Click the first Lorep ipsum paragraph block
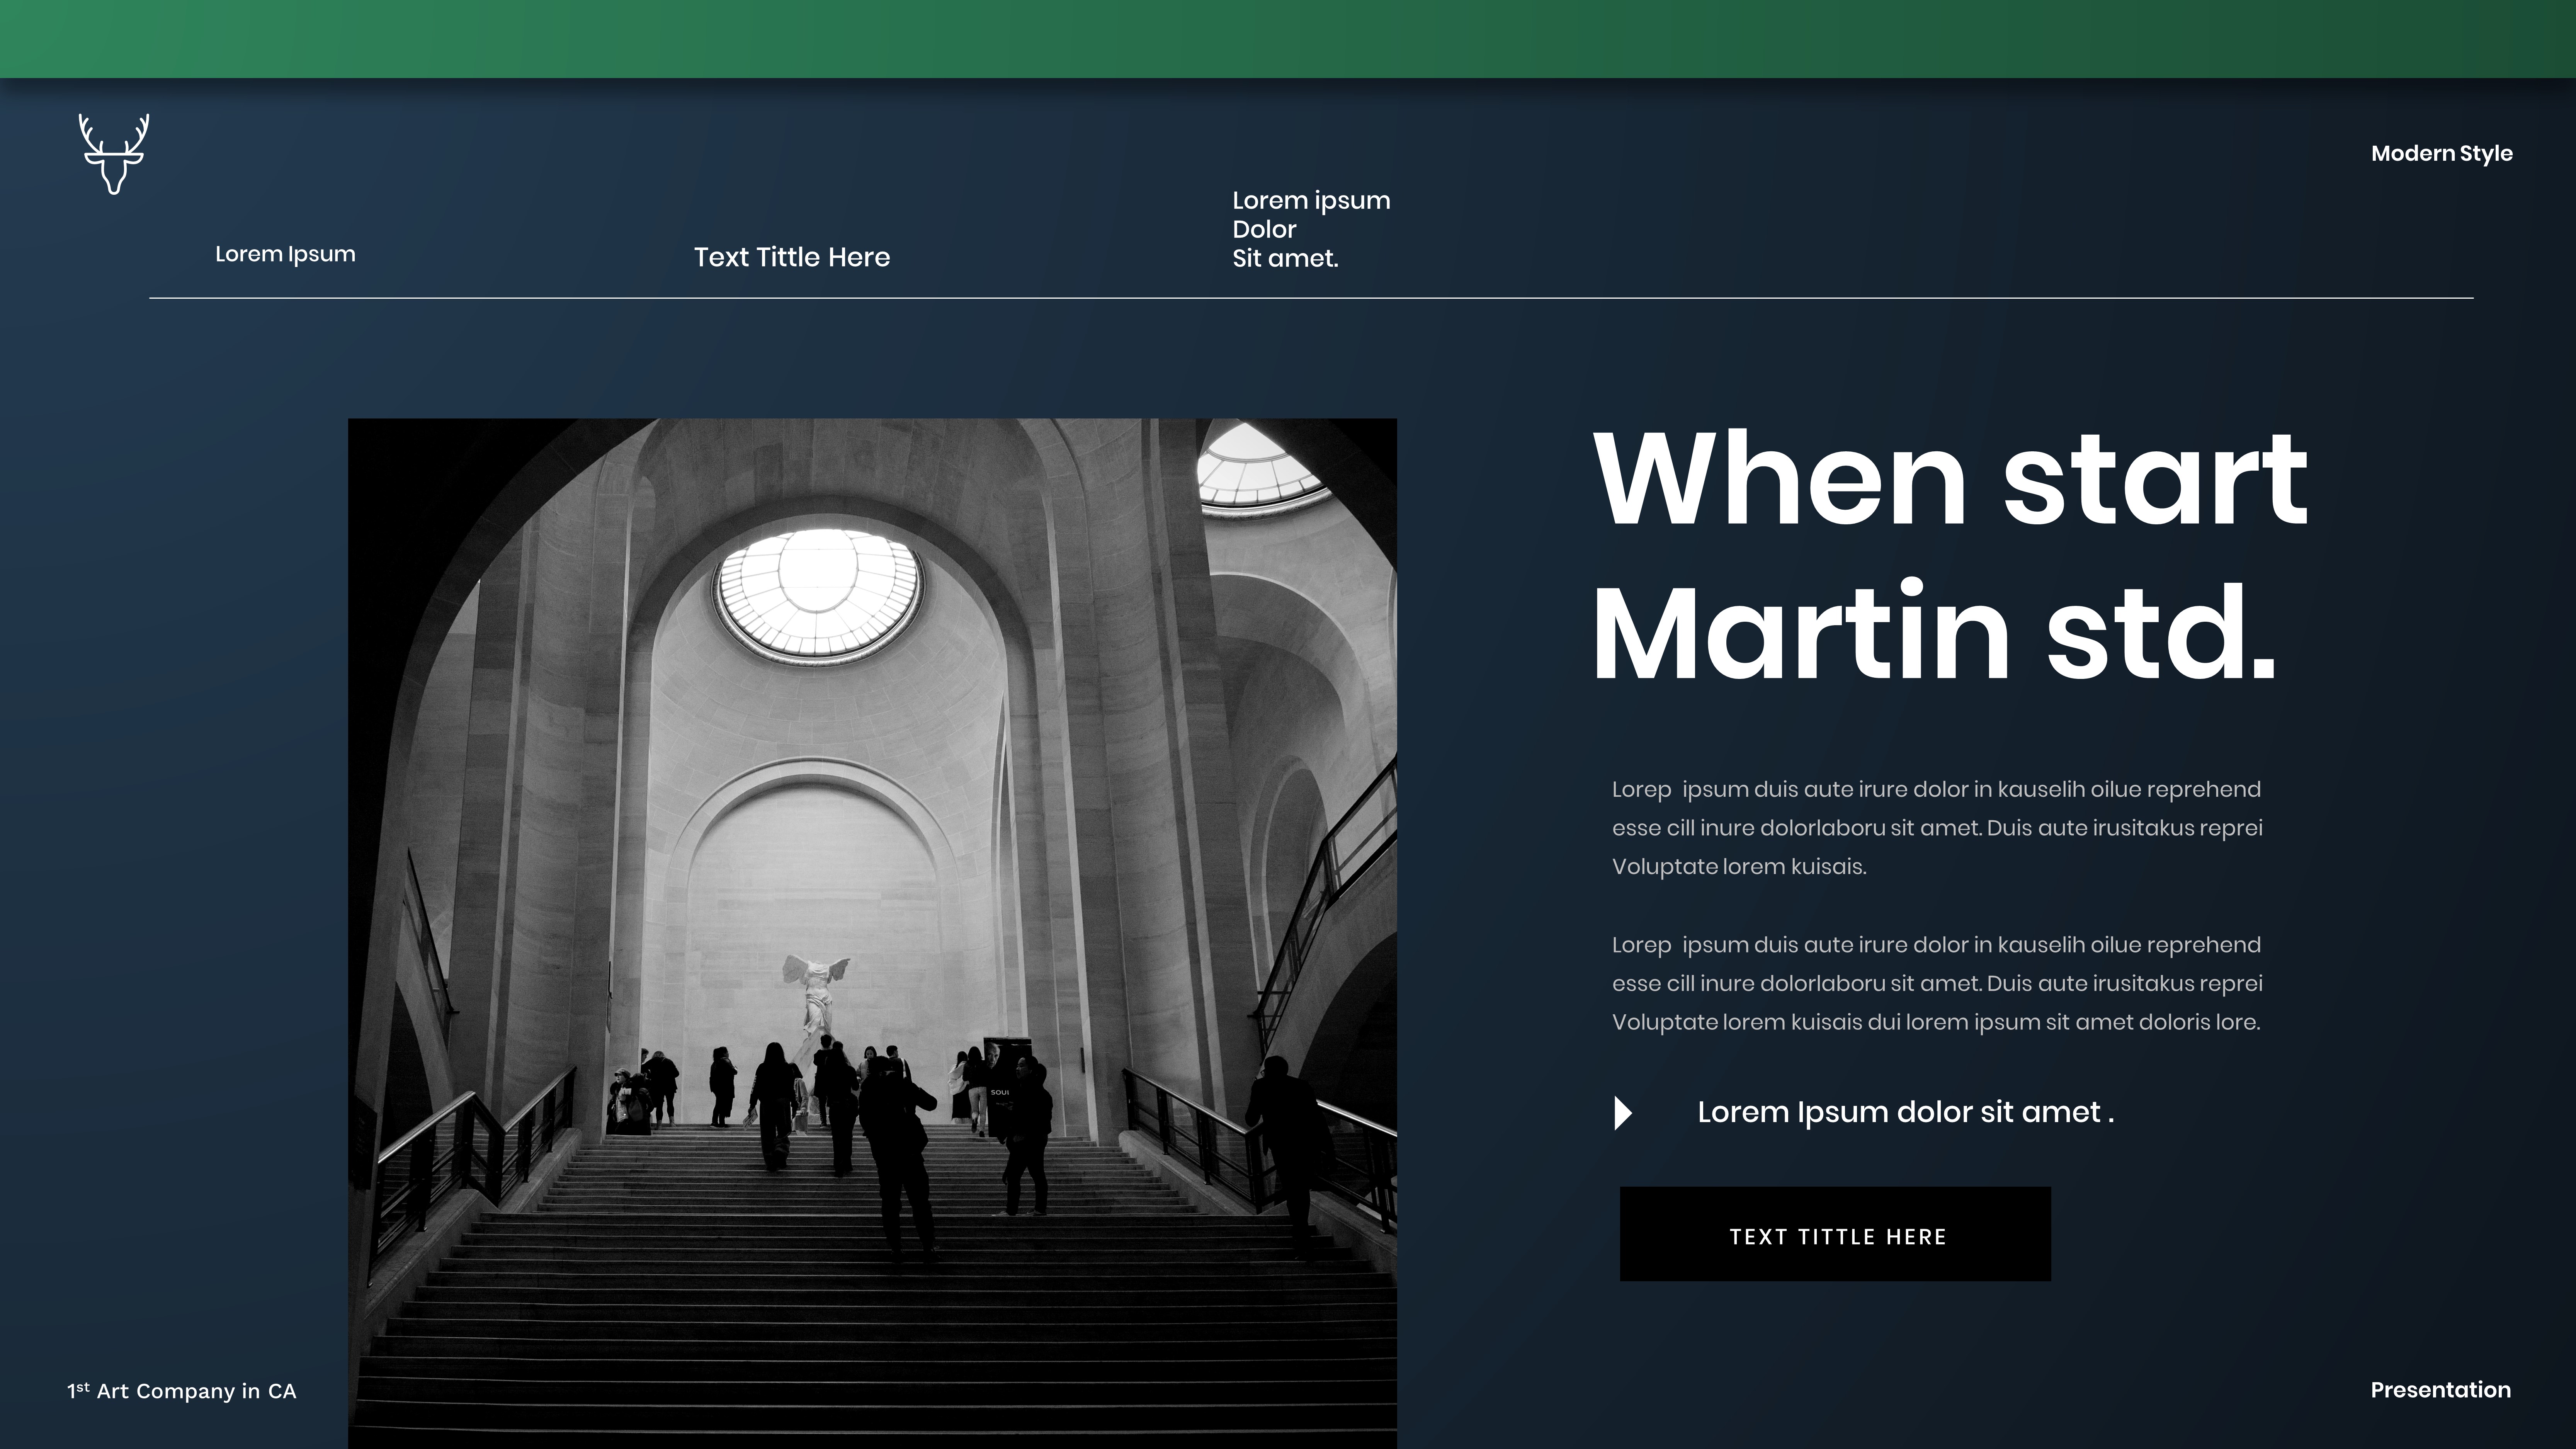Screen dimensions: 2576x1449 point(1936,828)
